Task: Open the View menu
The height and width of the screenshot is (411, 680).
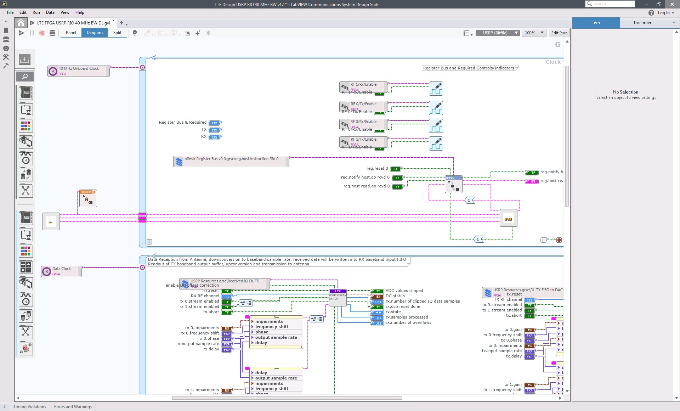Action: coord(65,12)
